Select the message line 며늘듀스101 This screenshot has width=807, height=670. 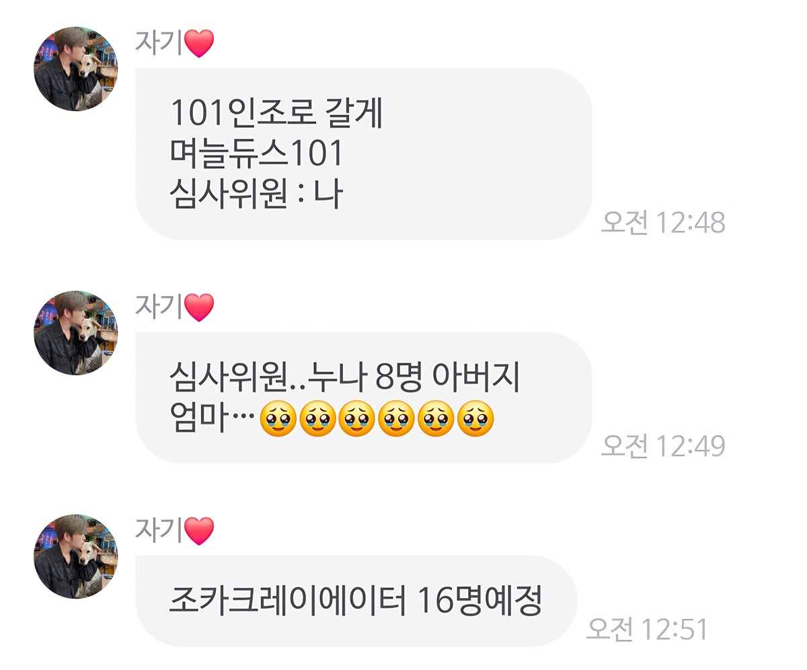tap(257, 153)
